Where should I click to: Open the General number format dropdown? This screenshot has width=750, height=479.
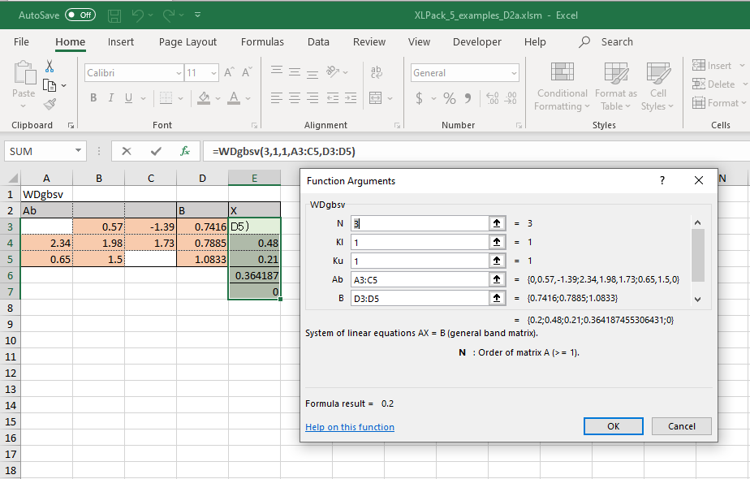(x=514, y=73)
